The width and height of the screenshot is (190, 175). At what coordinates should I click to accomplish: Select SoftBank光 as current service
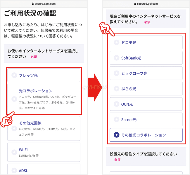(x=146, y=58)
